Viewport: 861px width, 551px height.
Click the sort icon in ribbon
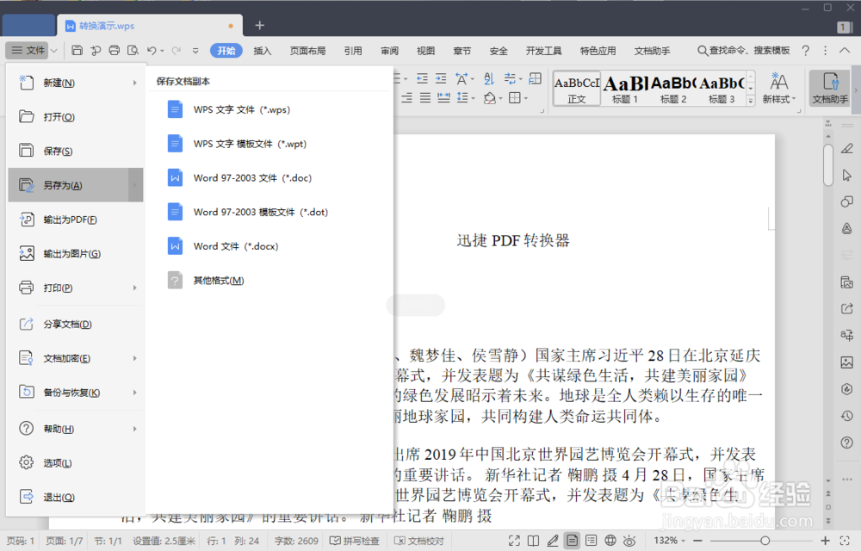(489, 79)
